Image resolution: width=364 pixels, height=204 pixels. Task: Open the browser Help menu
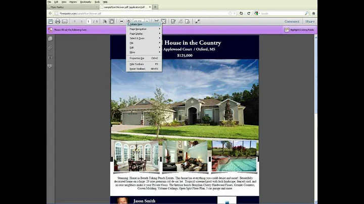point(105,2)
